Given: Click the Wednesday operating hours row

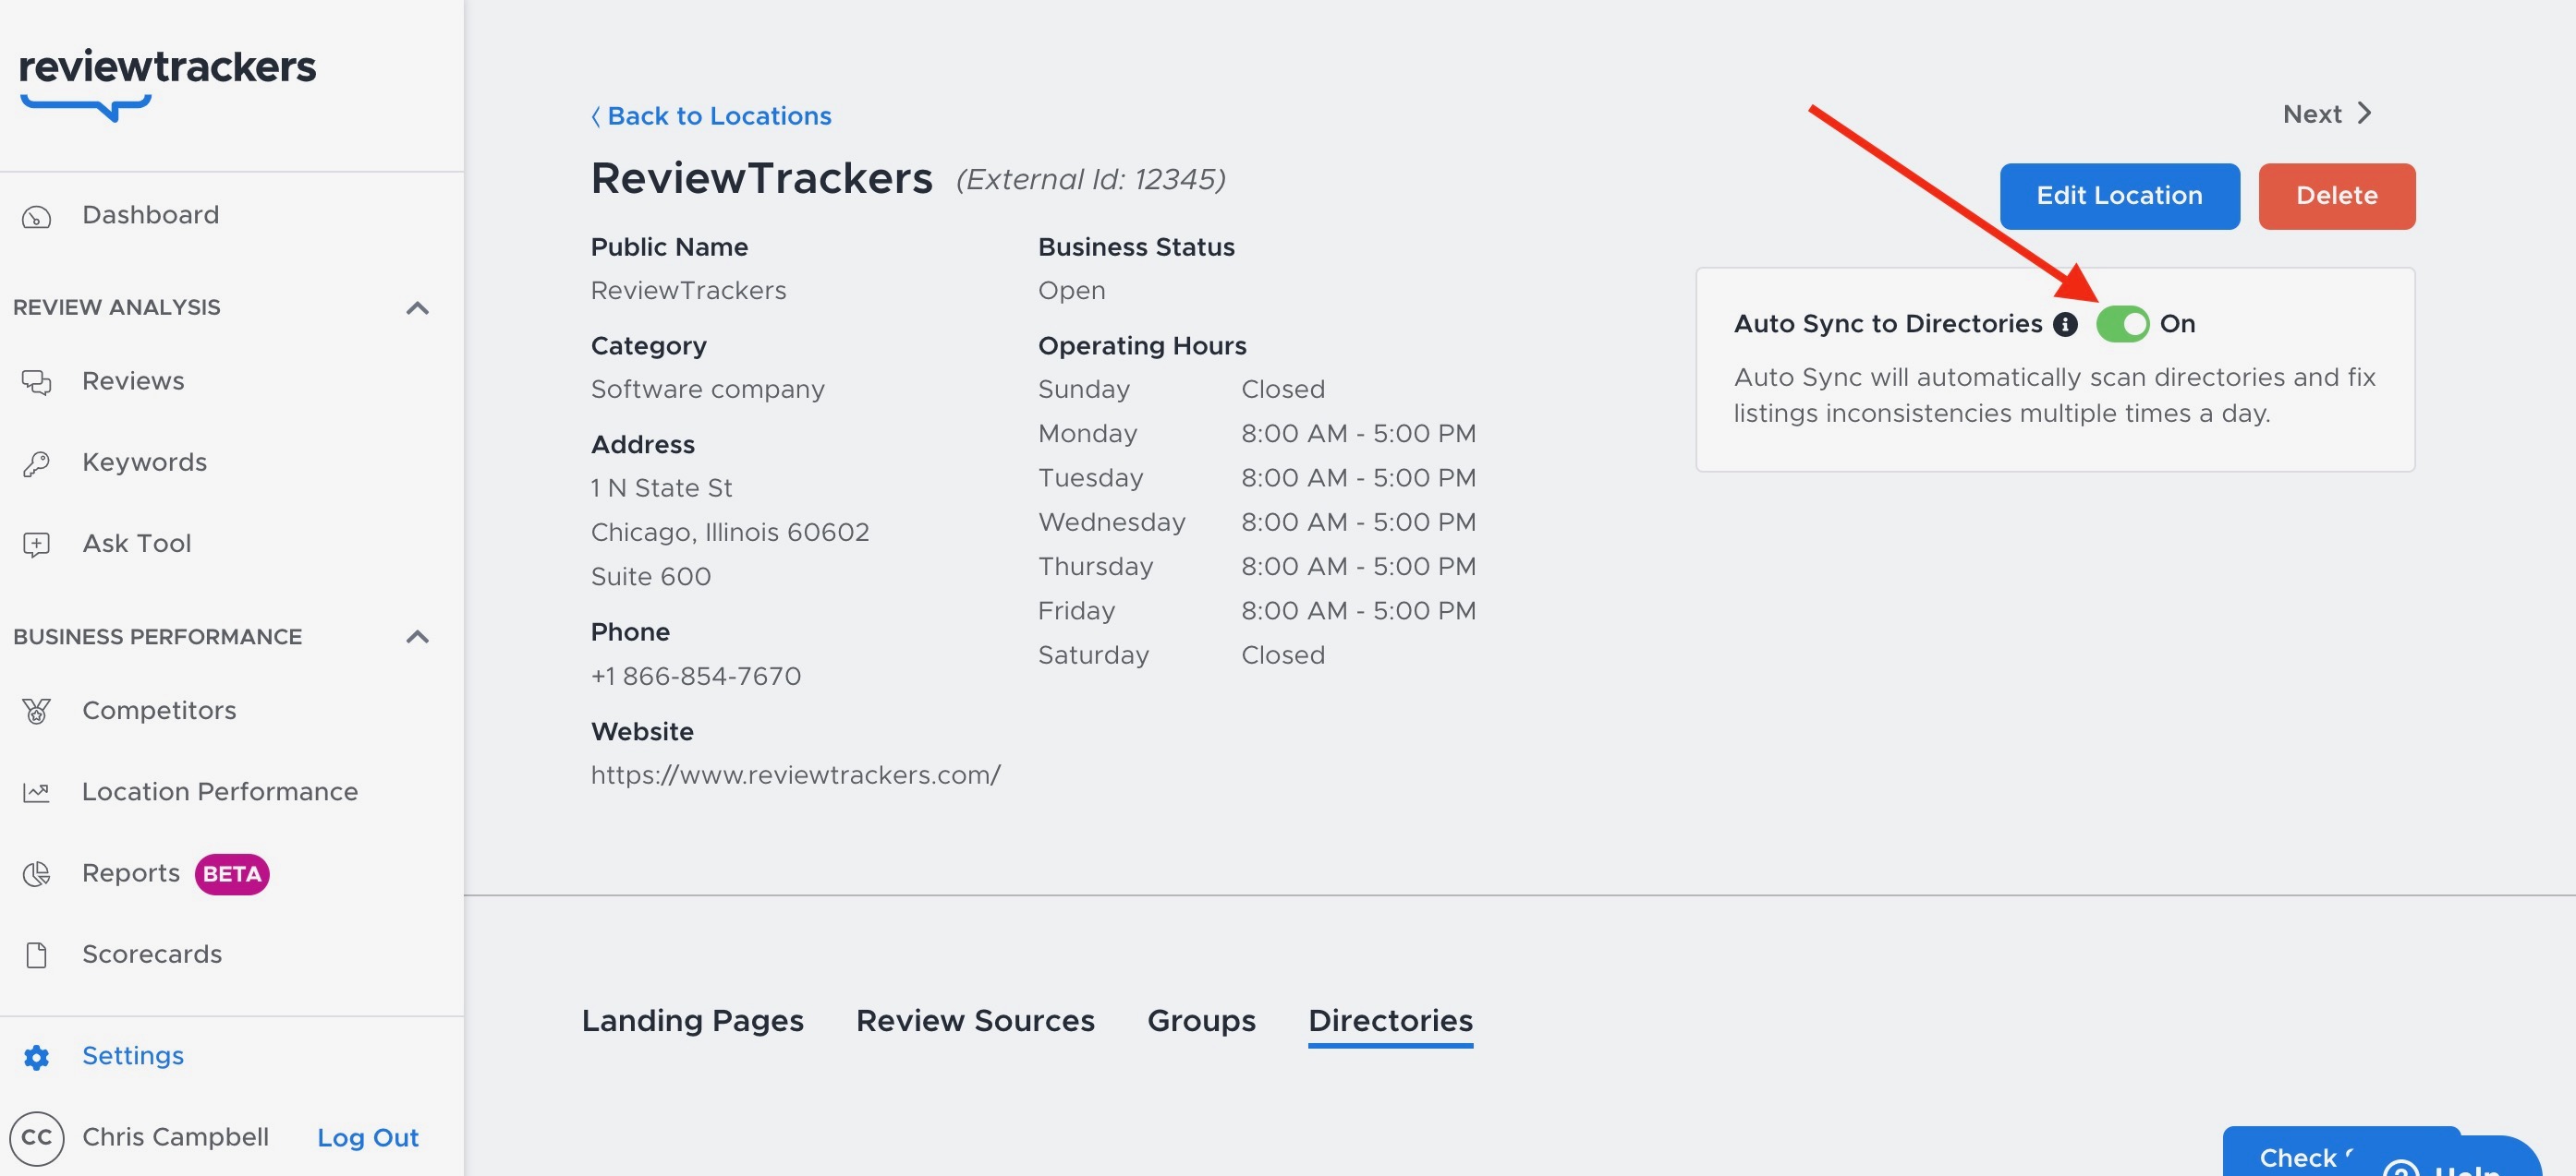Looking at the screenshot, I should (1257, 522).
